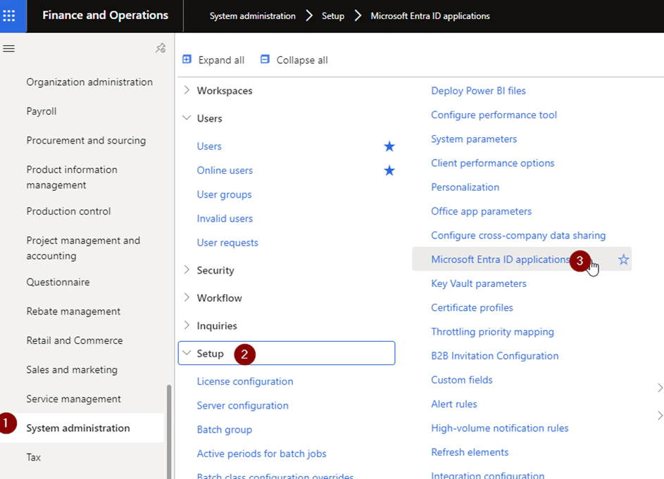Open the Production control module
This screenshot has height=479, width=664.
[x=68, y=211]
